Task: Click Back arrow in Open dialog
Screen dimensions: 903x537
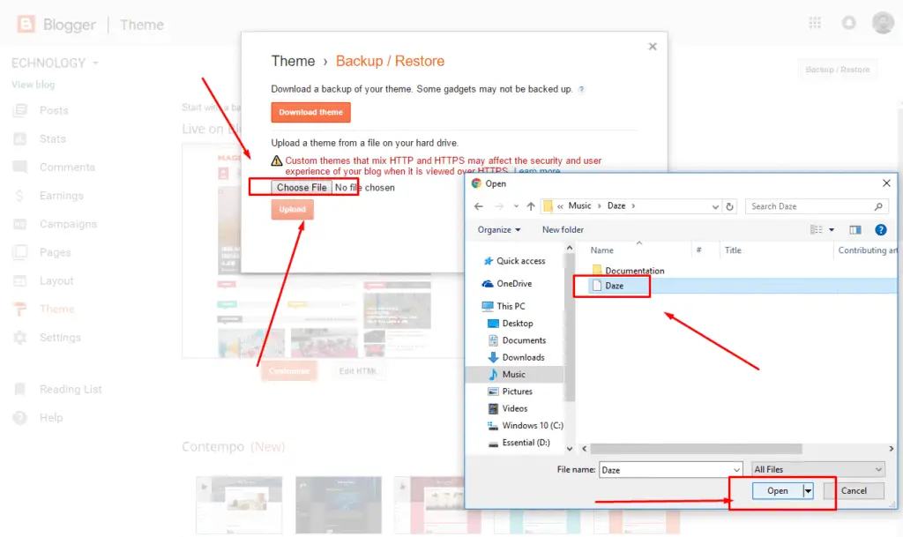Action: (479, 206)
